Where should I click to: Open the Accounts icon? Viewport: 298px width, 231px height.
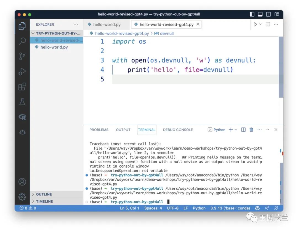pos(22,182)
